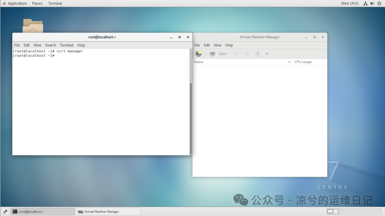Open Help menu in terminal window

(x=81, y=45)
